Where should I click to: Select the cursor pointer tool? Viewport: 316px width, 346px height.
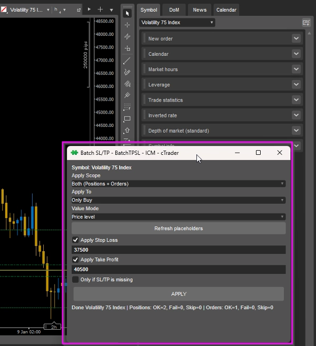pos(127,13)
